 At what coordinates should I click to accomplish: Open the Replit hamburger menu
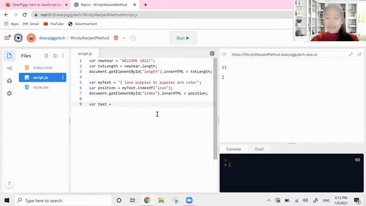[x=7, y=38]
